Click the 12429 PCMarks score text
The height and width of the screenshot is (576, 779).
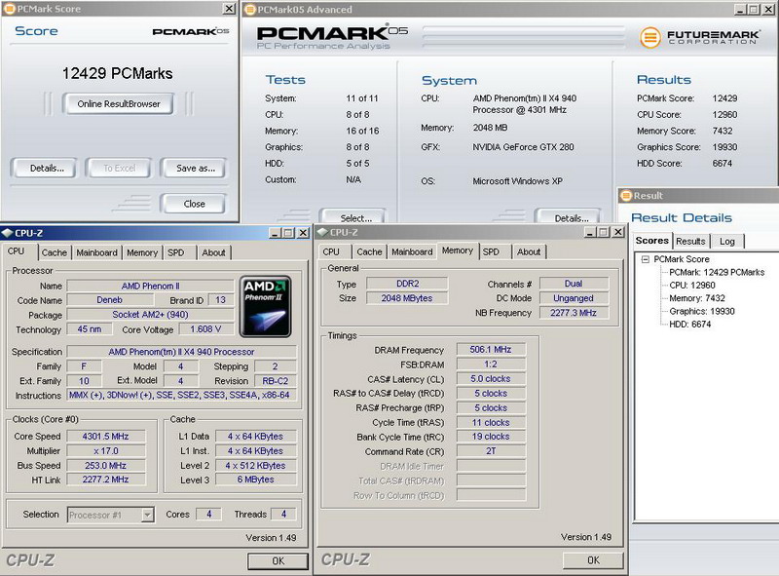117,74
